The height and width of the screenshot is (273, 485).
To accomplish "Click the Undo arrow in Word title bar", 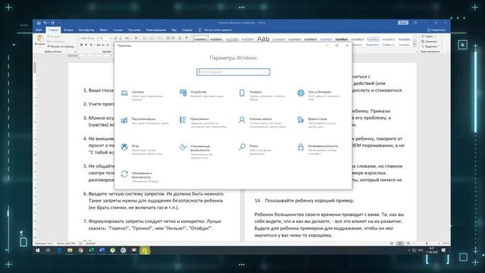I will [x=45, y=23].
